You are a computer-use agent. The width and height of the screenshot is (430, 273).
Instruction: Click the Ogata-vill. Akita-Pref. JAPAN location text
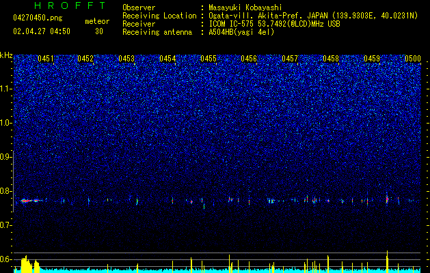(x=313, y=16)
